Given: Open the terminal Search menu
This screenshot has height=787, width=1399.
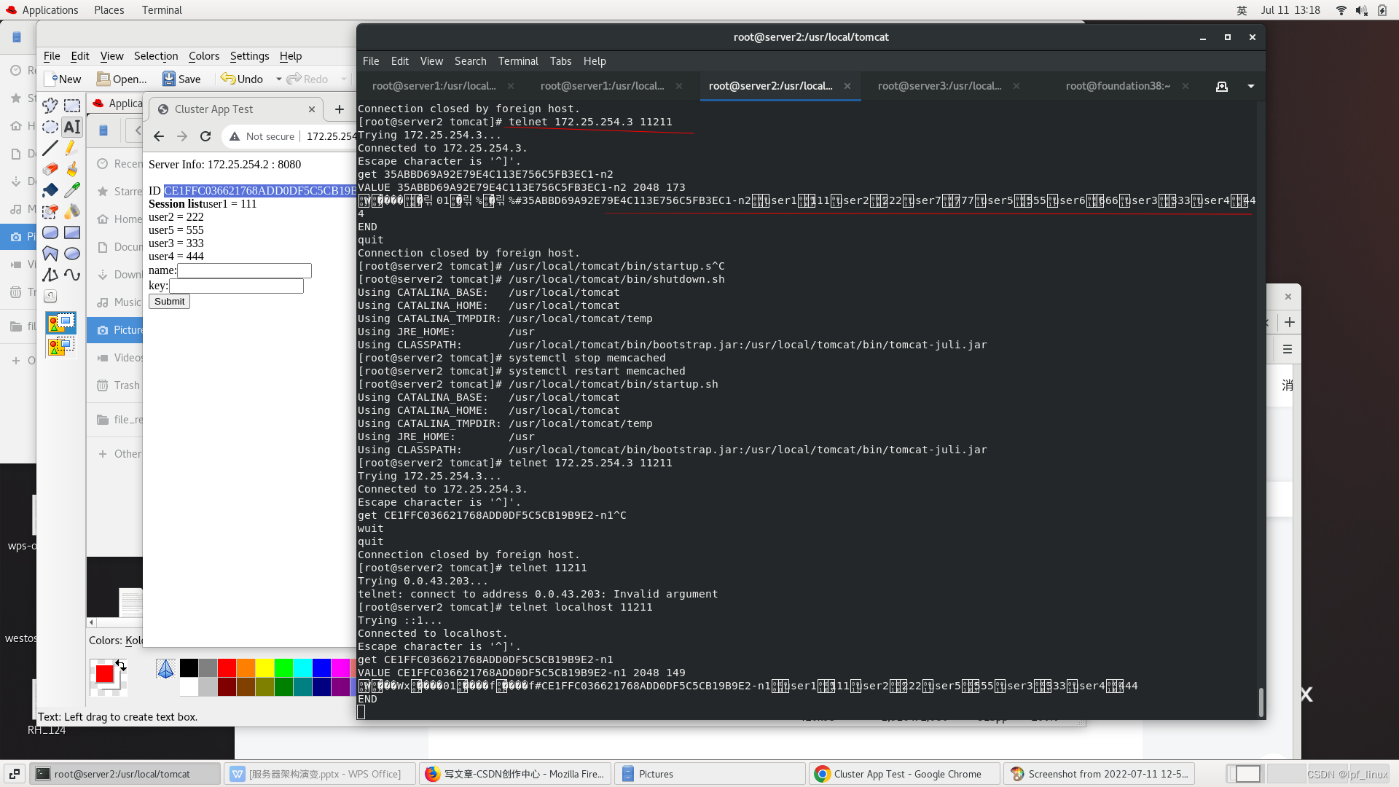Looking at the screenshot, I should [x=470, y=61].
